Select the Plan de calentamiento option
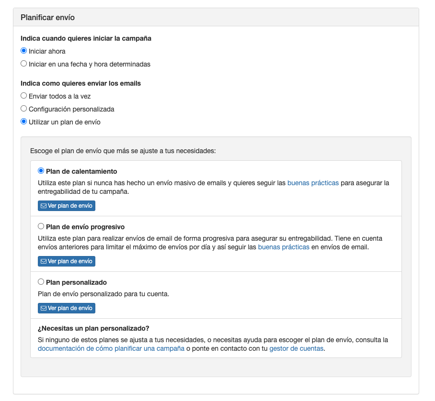Viewport: 435px width, 401px height. pos(41,170)
